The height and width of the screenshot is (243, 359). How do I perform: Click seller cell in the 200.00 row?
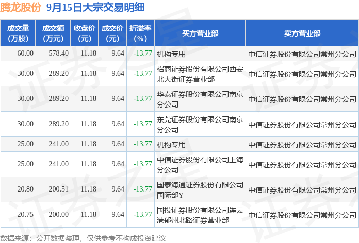pyautogui.click(x=302, y=215)
